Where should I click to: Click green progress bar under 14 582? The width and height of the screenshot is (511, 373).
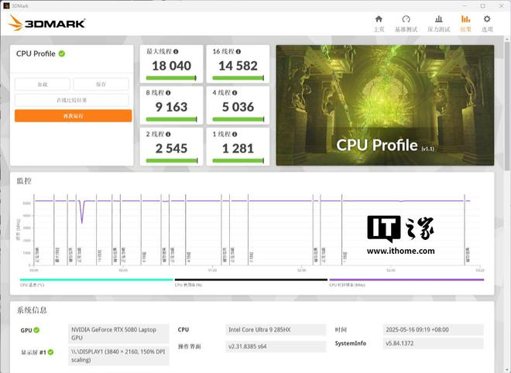238,78
